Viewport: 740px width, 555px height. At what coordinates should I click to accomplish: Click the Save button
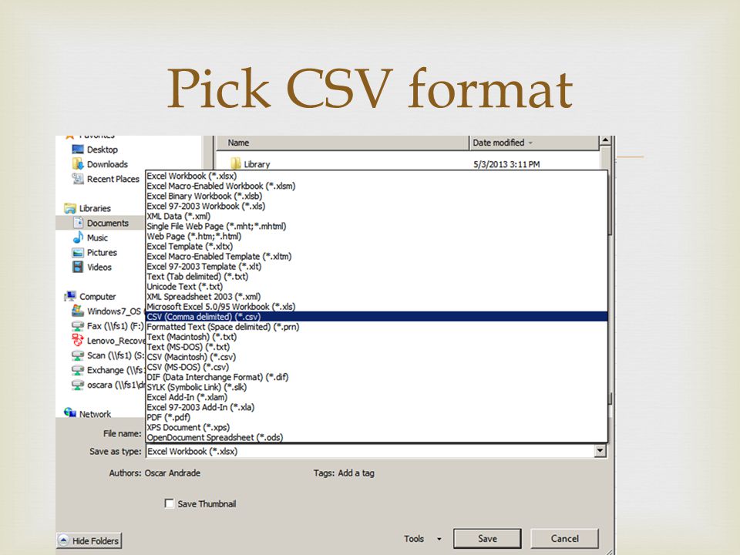coord(487,539)
